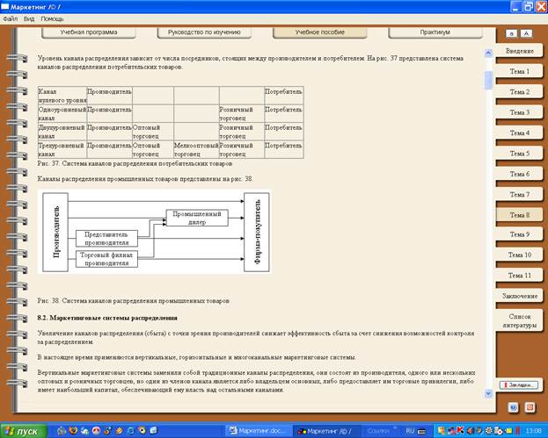Click the red Kaspersky tray icon
The width and height of the screenshot is (548, 438).
[x=460, y=431]
